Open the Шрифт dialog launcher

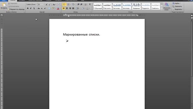pos(60,12)
